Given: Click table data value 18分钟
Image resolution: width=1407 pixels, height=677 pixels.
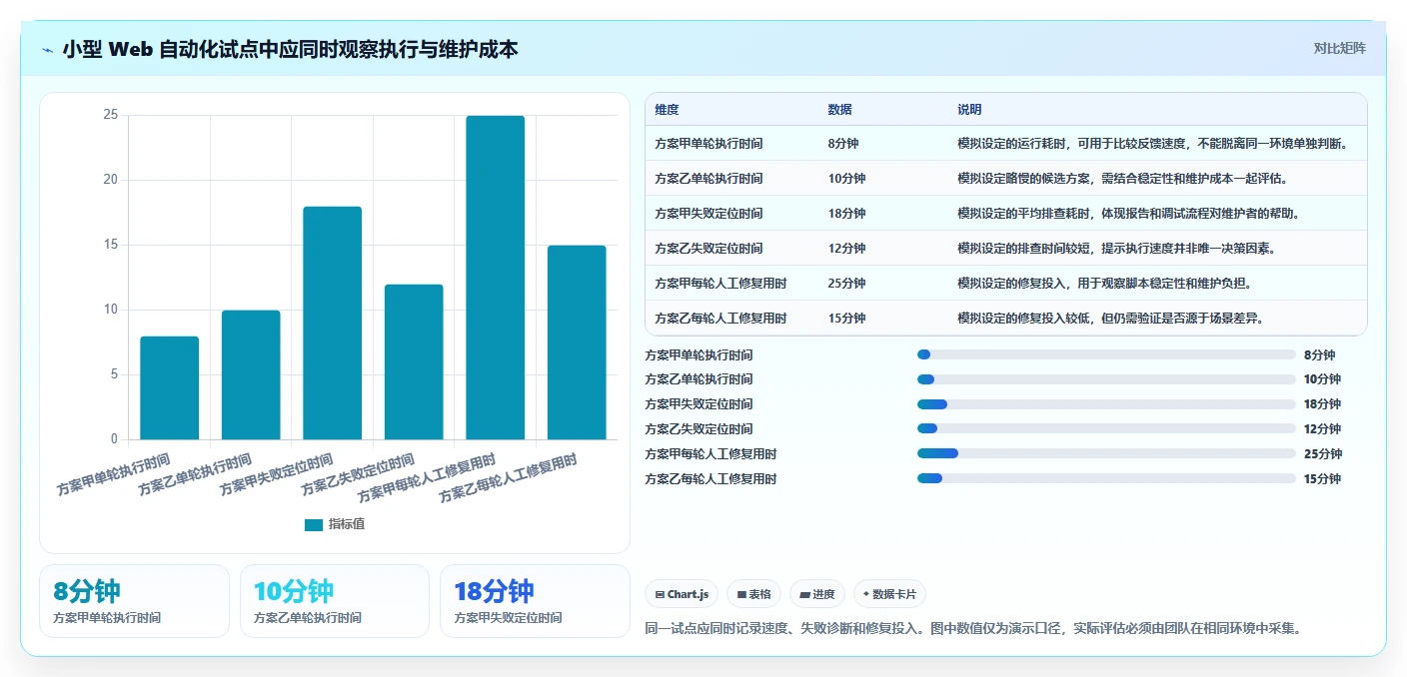Looking at the screenshot, I should click(x=846, y=214).
